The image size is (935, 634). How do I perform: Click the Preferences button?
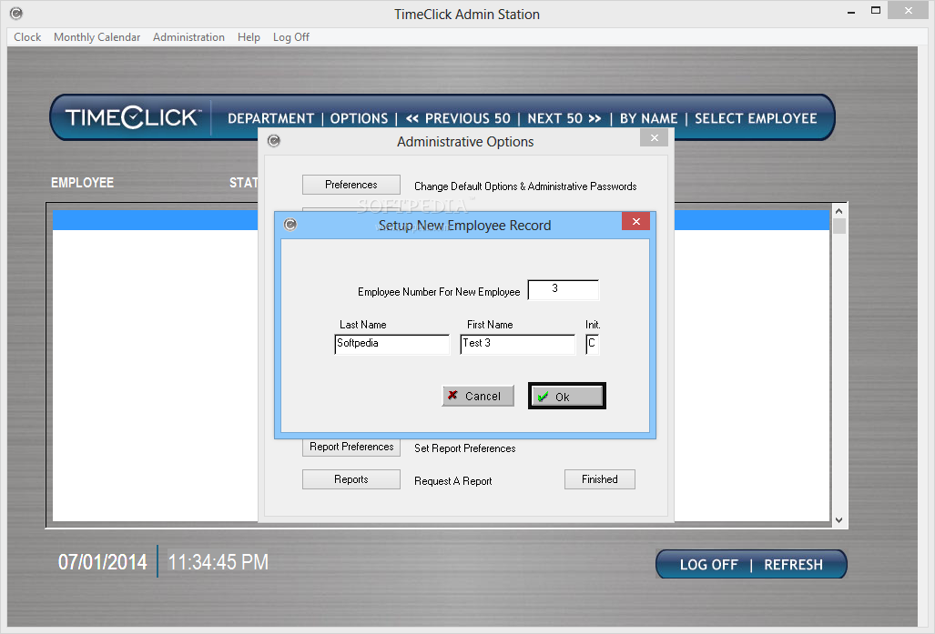[x=351, y=185]
